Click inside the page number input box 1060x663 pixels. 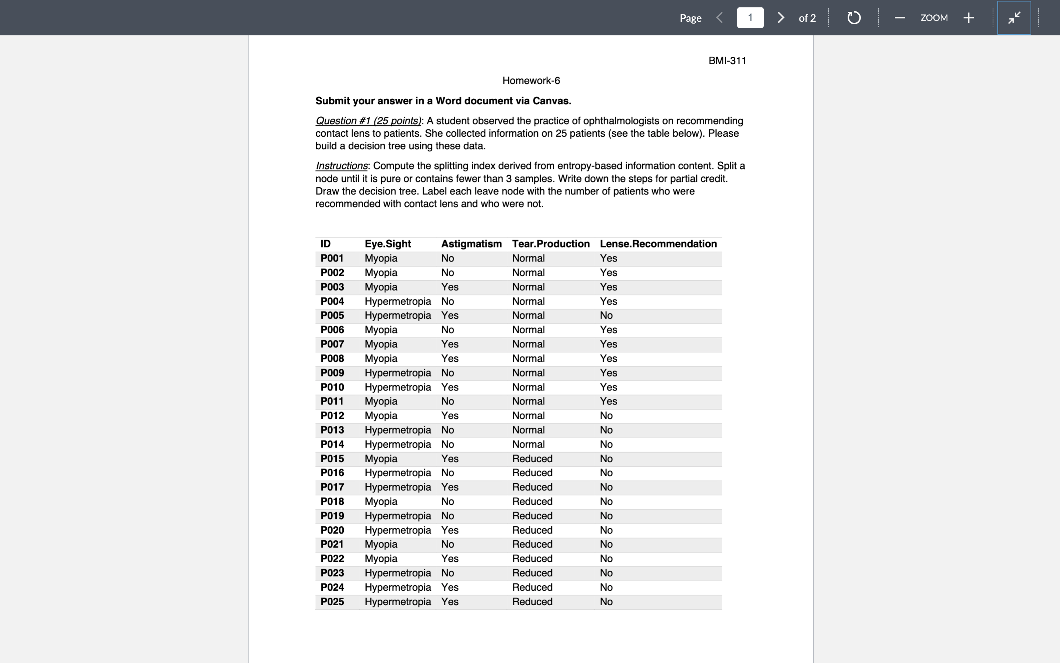click(x=750, y=18)
